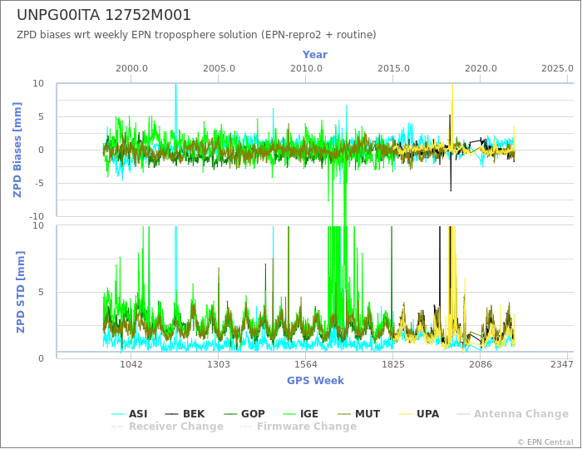The width and height of the screenshot is (582, 449).
Task: Click the -10 tick on biases axis
Action: (x=37, y=216)
